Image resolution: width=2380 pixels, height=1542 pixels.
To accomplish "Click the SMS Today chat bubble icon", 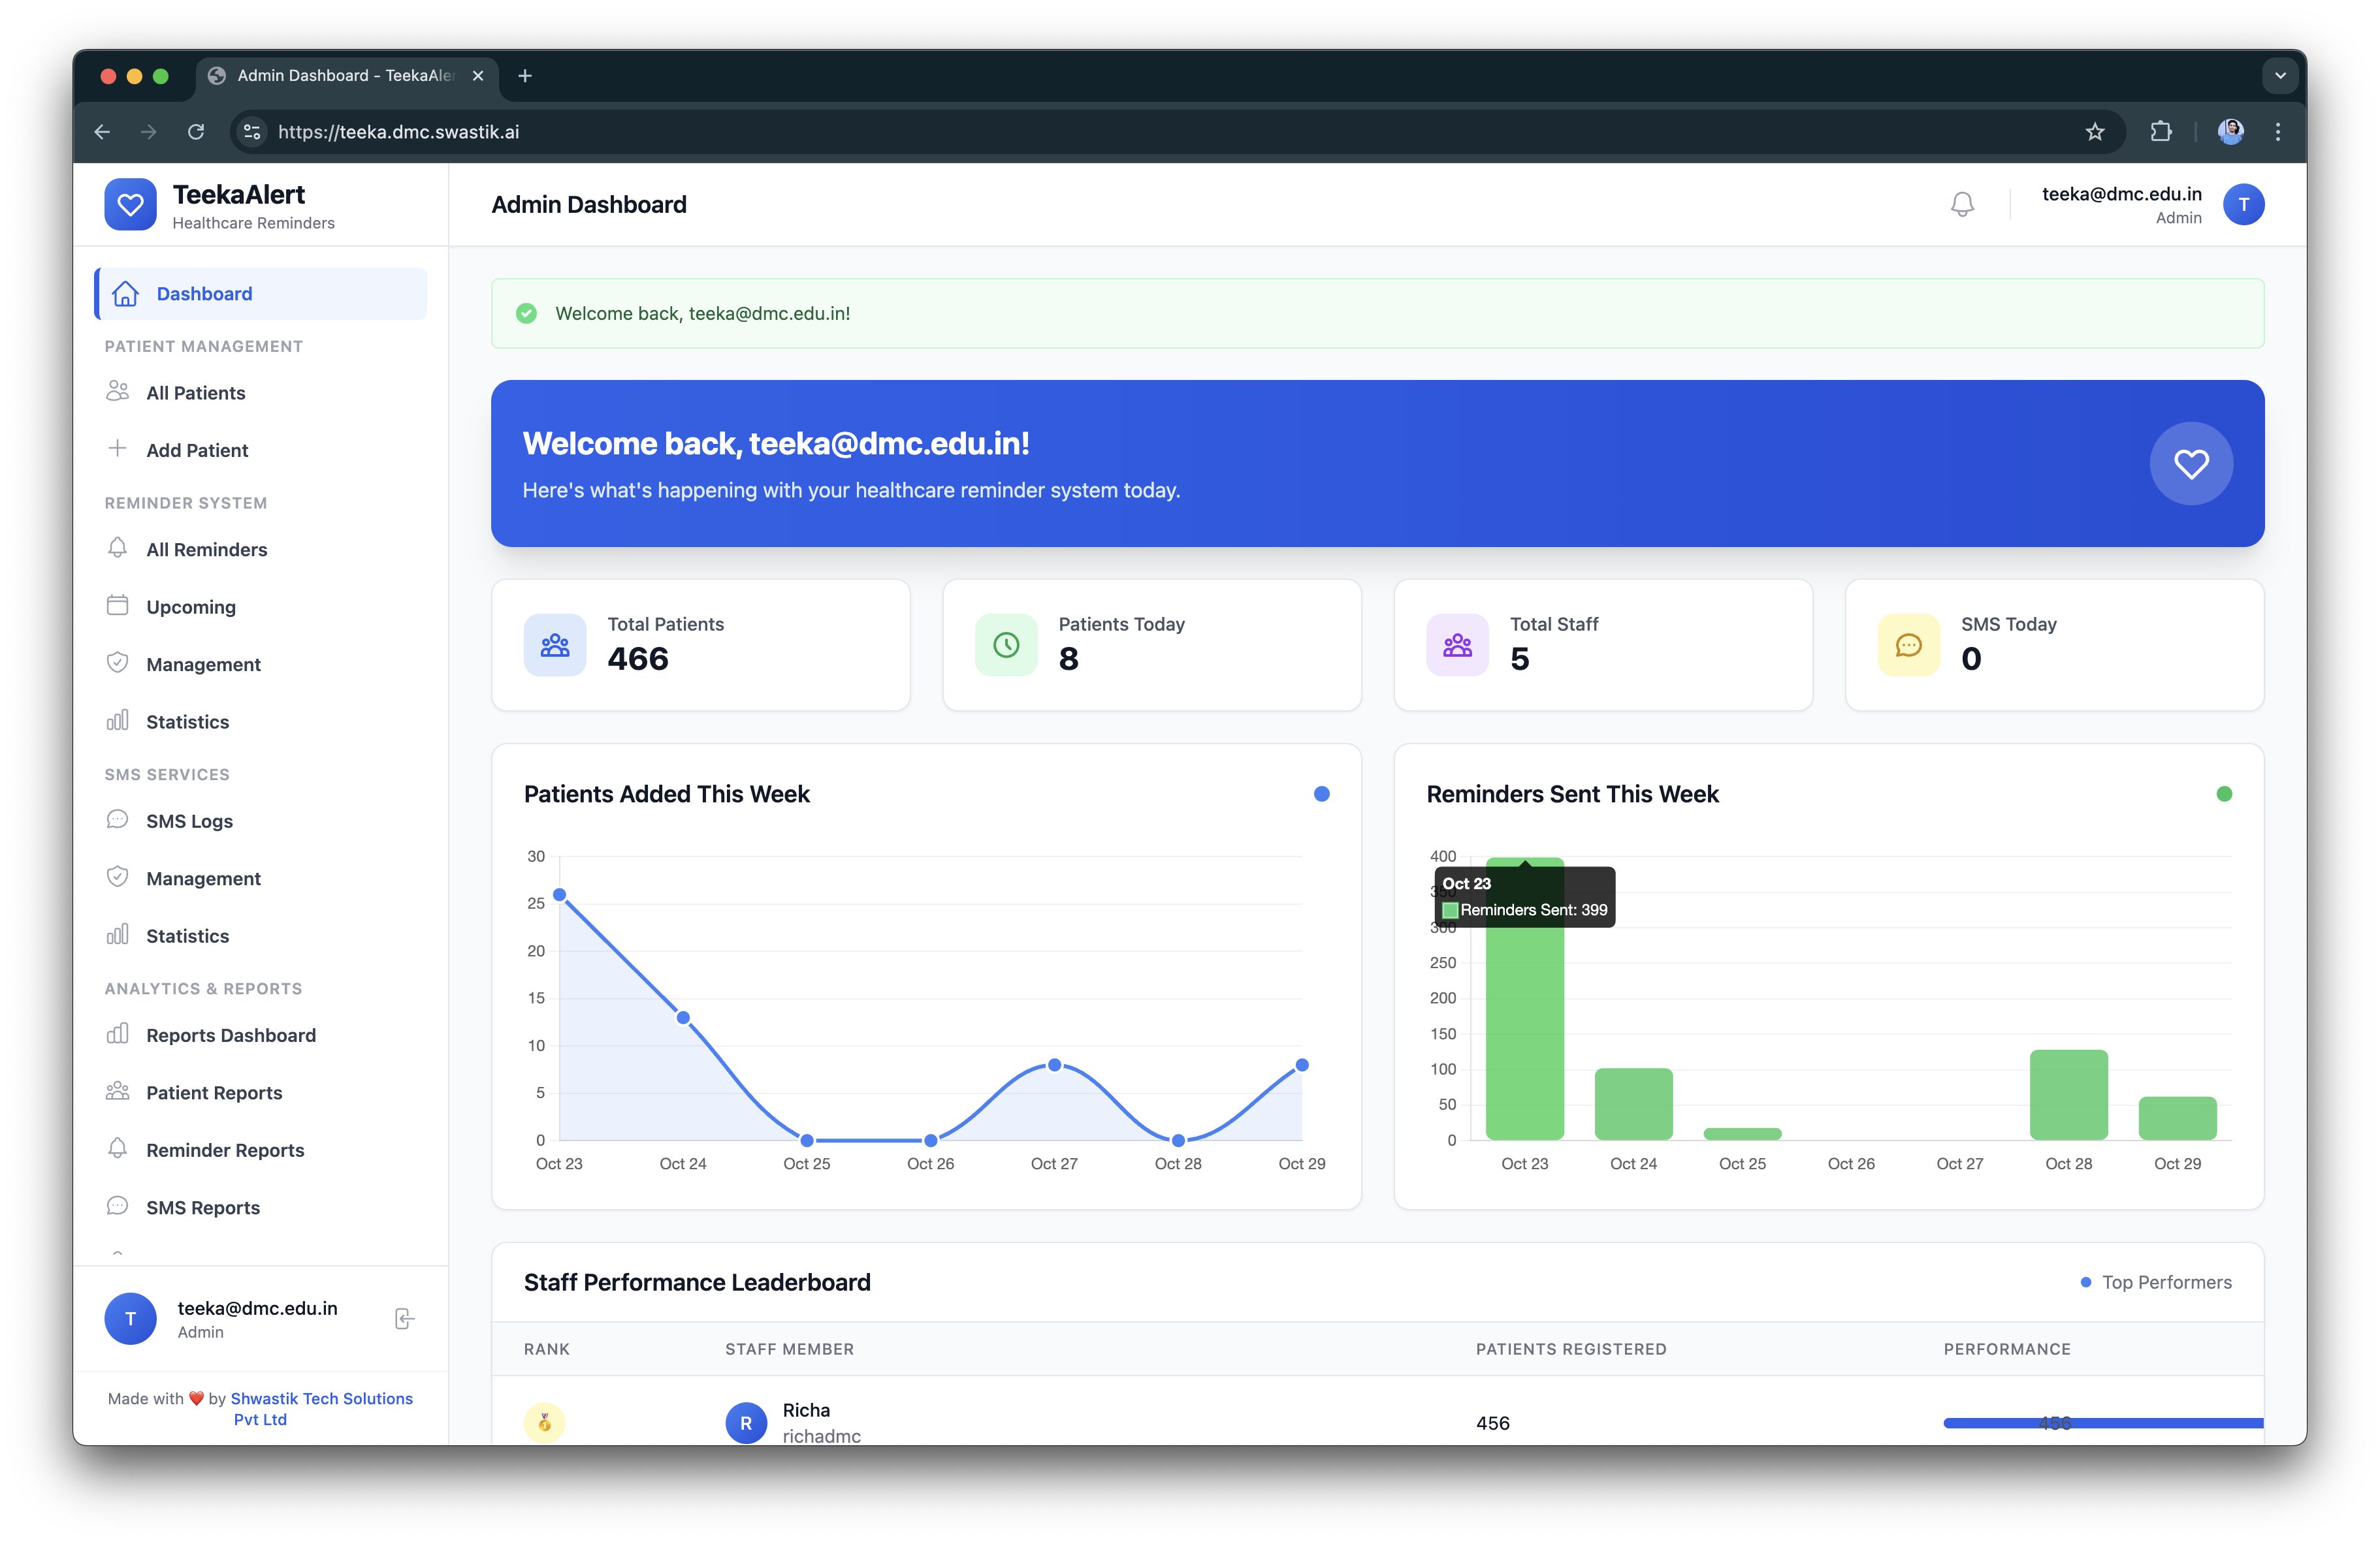I will (1908, 646).
